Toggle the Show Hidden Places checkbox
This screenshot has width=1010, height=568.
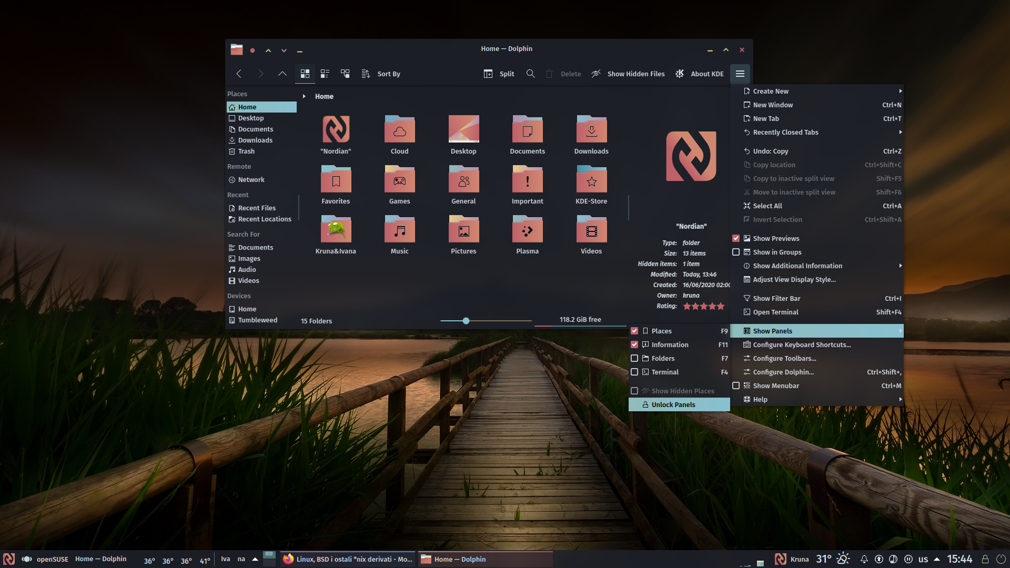pyautogui.click(x=634, y=391)
